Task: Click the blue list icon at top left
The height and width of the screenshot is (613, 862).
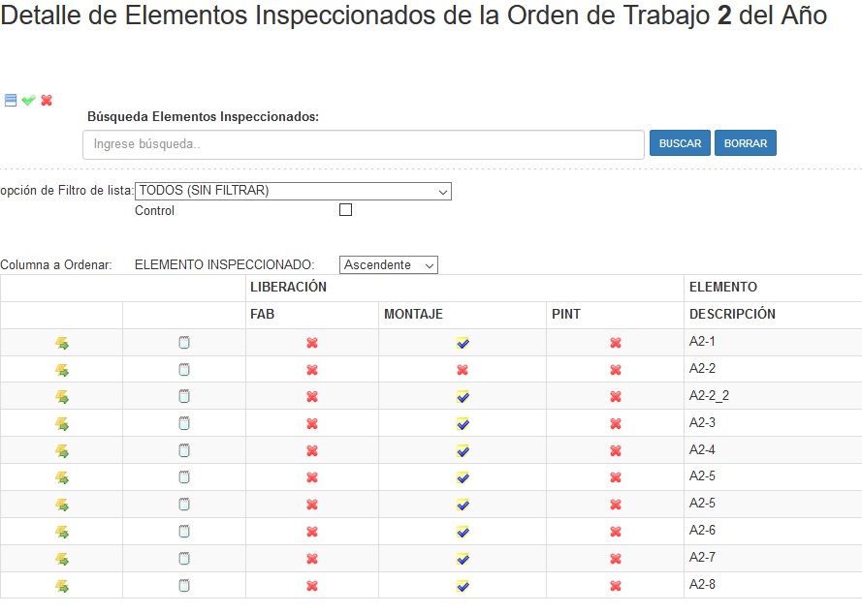Action: [11, 100]
